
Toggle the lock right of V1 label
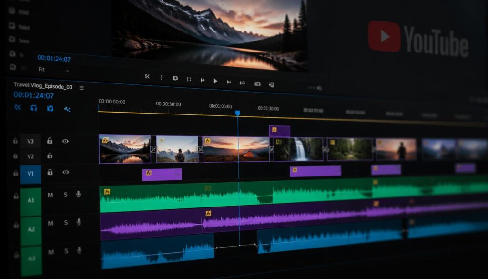[x=50, y=172]
